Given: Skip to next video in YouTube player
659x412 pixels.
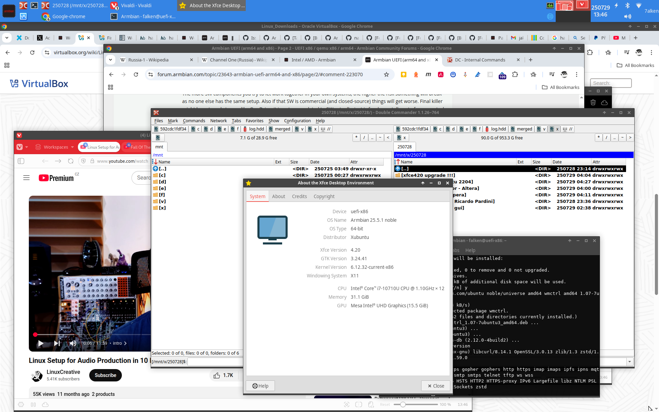Looking at the screenshot, I should tap(57, 343).
